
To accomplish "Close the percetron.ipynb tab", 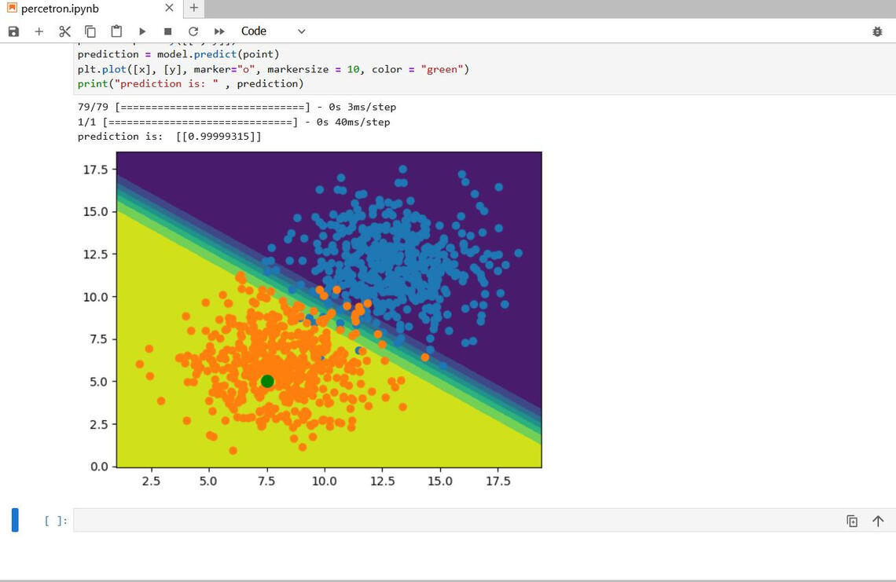I will pyautogui.click(x=168, y=9).
